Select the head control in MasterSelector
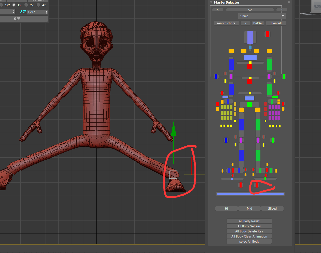321x253 pixels. click(x=250, y=37)
